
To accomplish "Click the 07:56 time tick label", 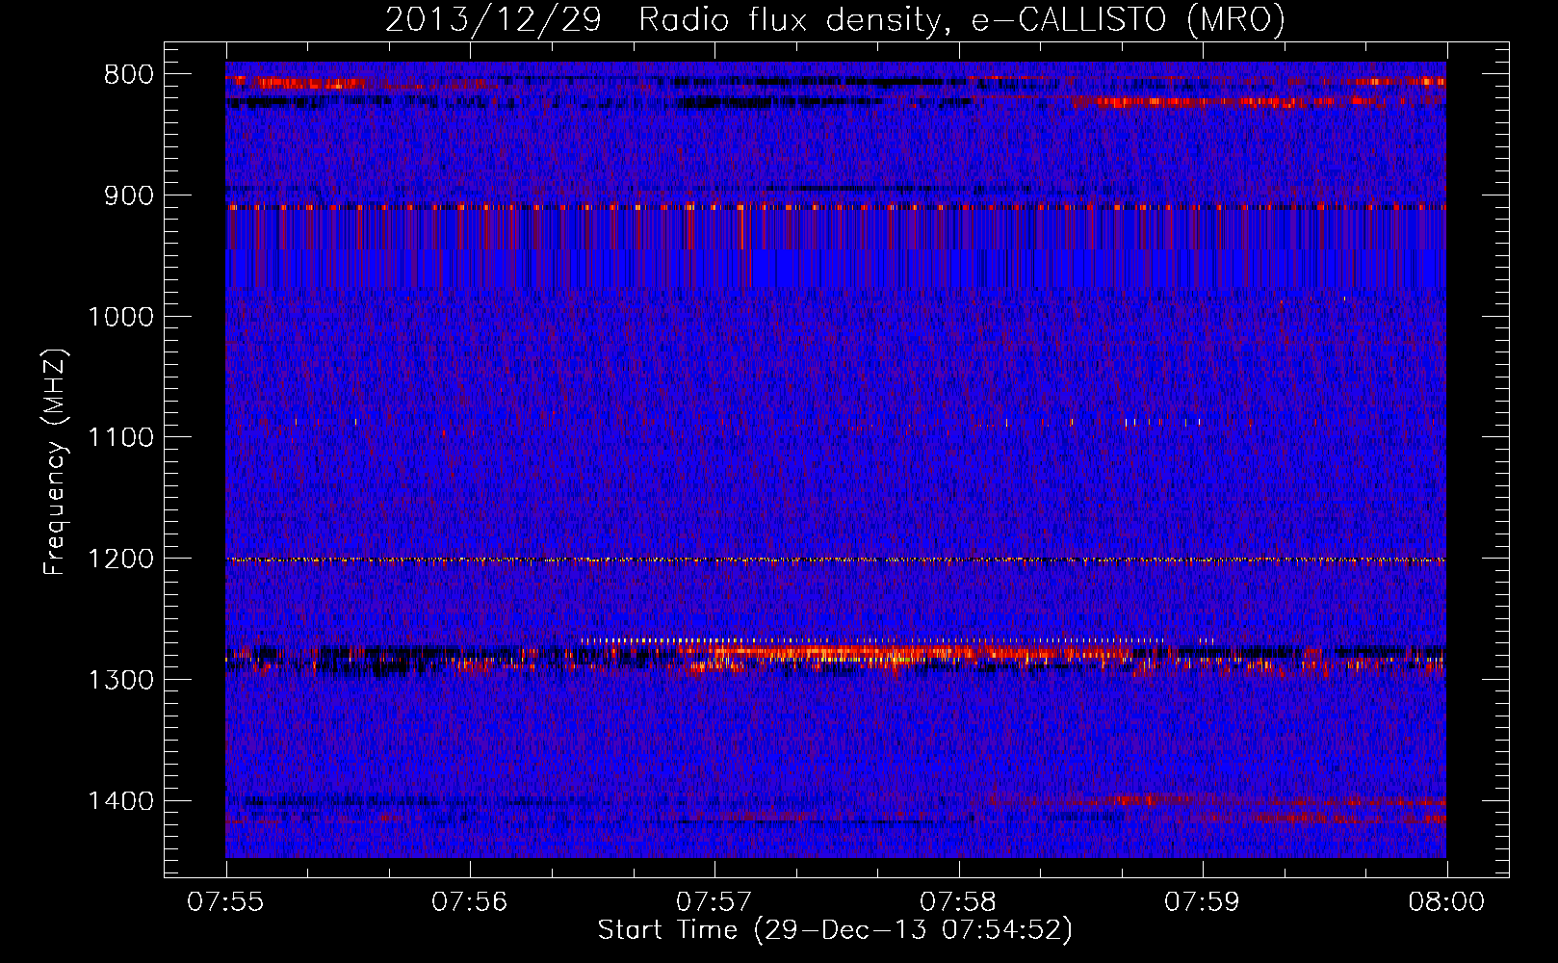I will [x=470, y=902].
